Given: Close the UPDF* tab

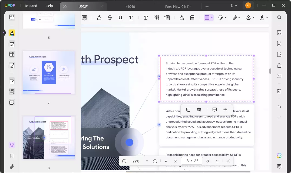Looking at the screenshot, I should 102,7.
